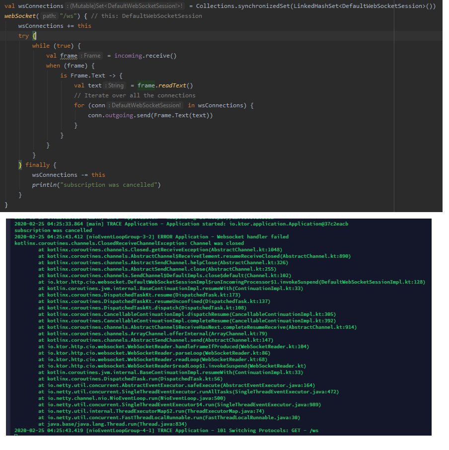Click the 'wsConnections += this' line
The height and width of the screenshot is (450, 449).
click(55, 26)
